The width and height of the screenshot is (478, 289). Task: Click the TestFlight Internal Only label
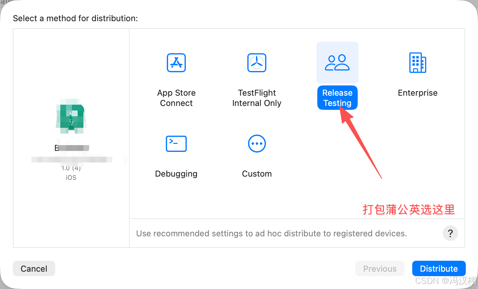point(257,98)
